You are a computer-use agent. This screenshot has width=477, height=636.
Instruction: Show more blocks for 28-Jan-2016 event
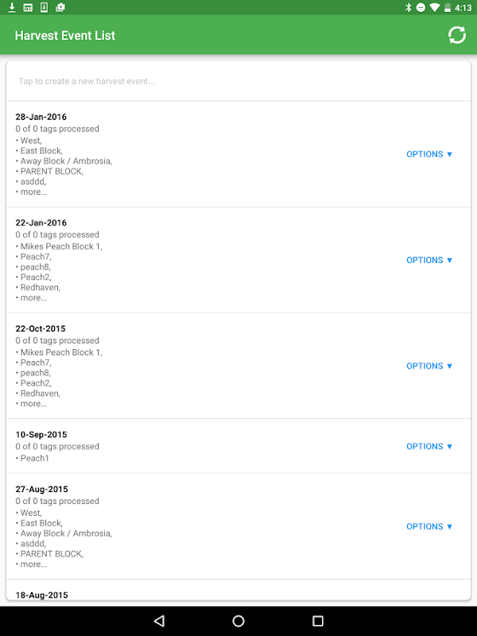tap(33, 192)
